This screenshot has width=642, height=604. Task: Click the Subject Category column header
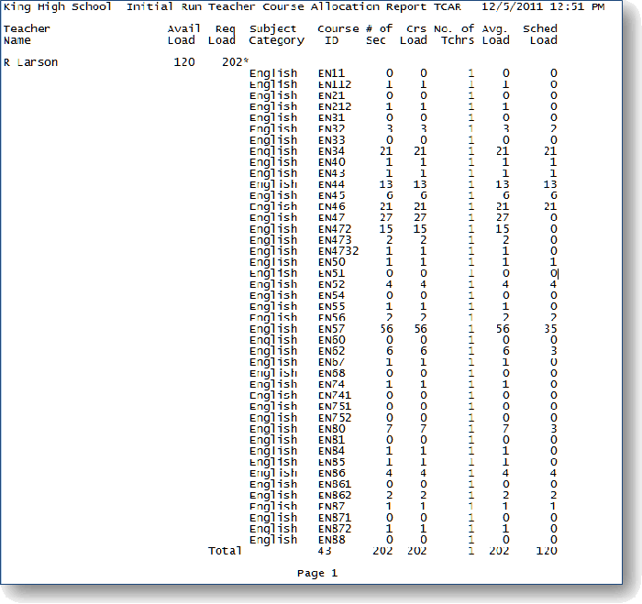coord(276,35)
